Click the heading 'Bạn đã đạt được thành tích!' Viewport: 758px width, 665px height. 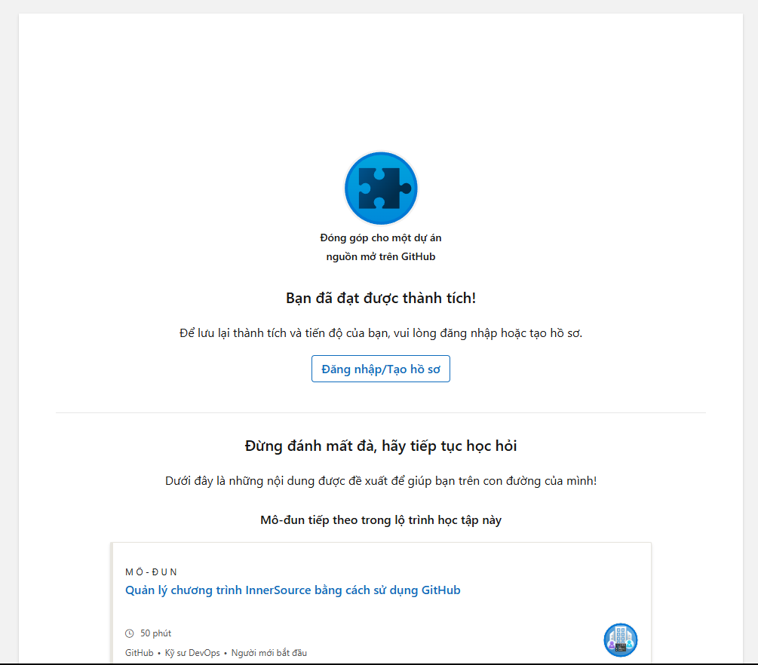click(381, 298)
